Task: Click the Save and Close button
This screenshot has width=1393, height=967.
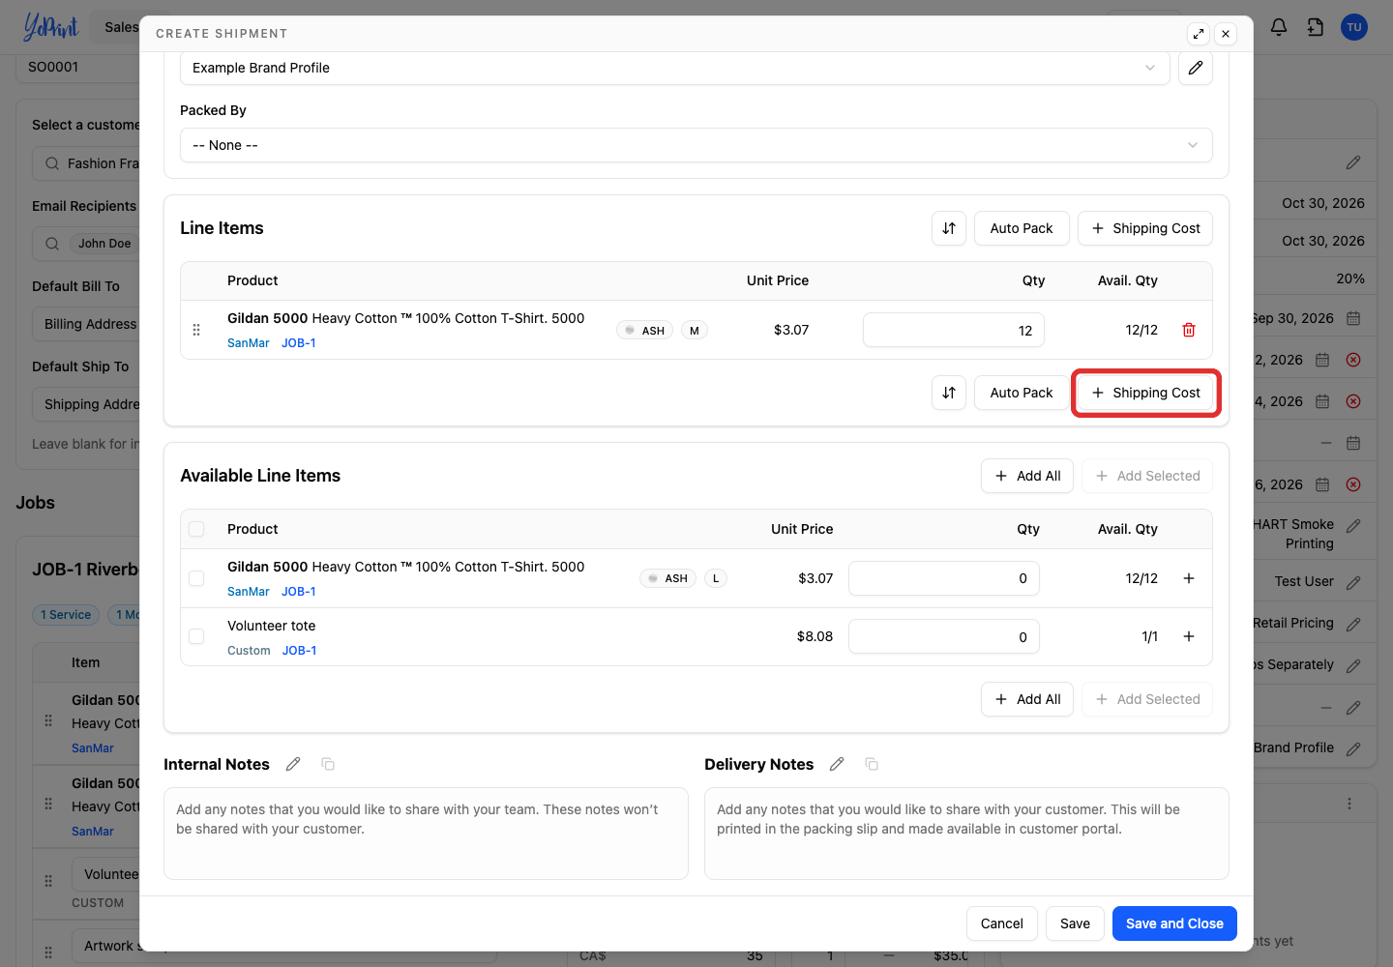Action: coord(1174,923)
